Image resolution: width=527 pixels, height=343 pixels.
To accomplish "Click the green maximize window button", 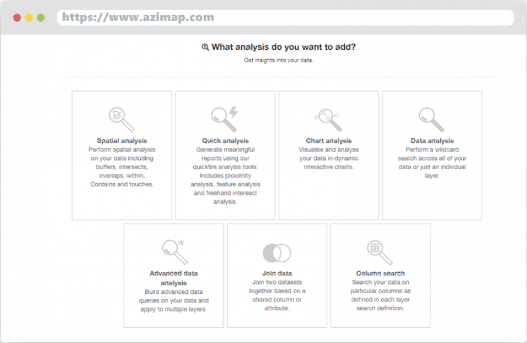I will (40, 18).
